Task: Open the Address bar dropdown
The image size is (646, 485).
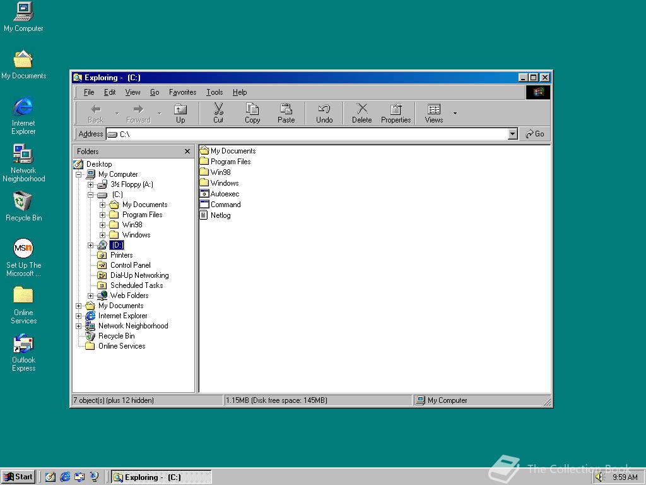Action: (x=512, y=134)
